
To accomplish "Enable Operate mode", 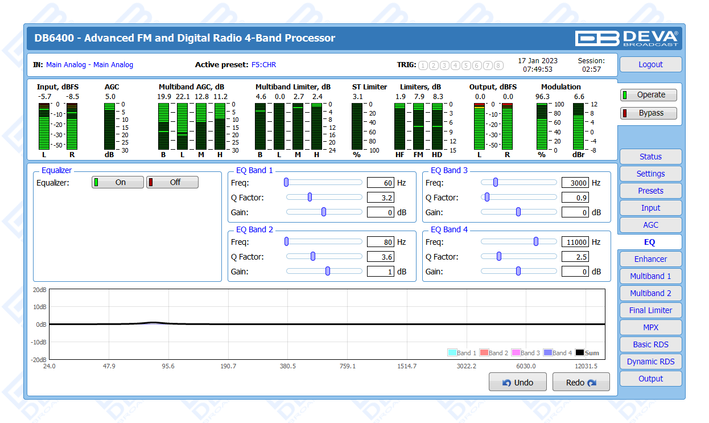I will 649,95.
